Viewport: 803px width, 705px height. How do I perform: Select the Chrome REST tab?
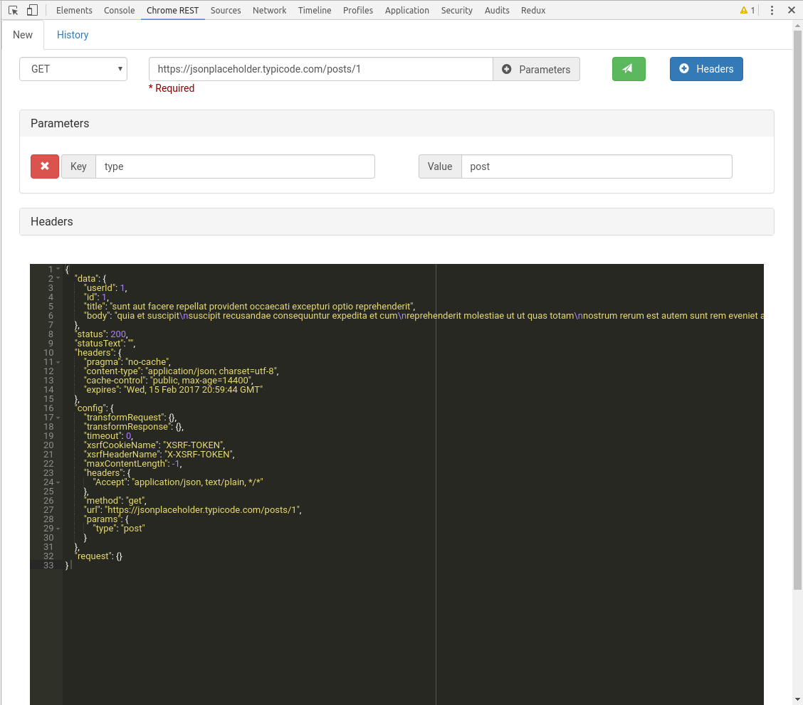[172, 10]
